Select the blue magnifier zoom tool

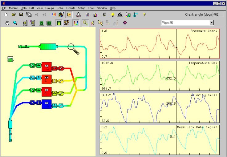(x=15, y=23)
